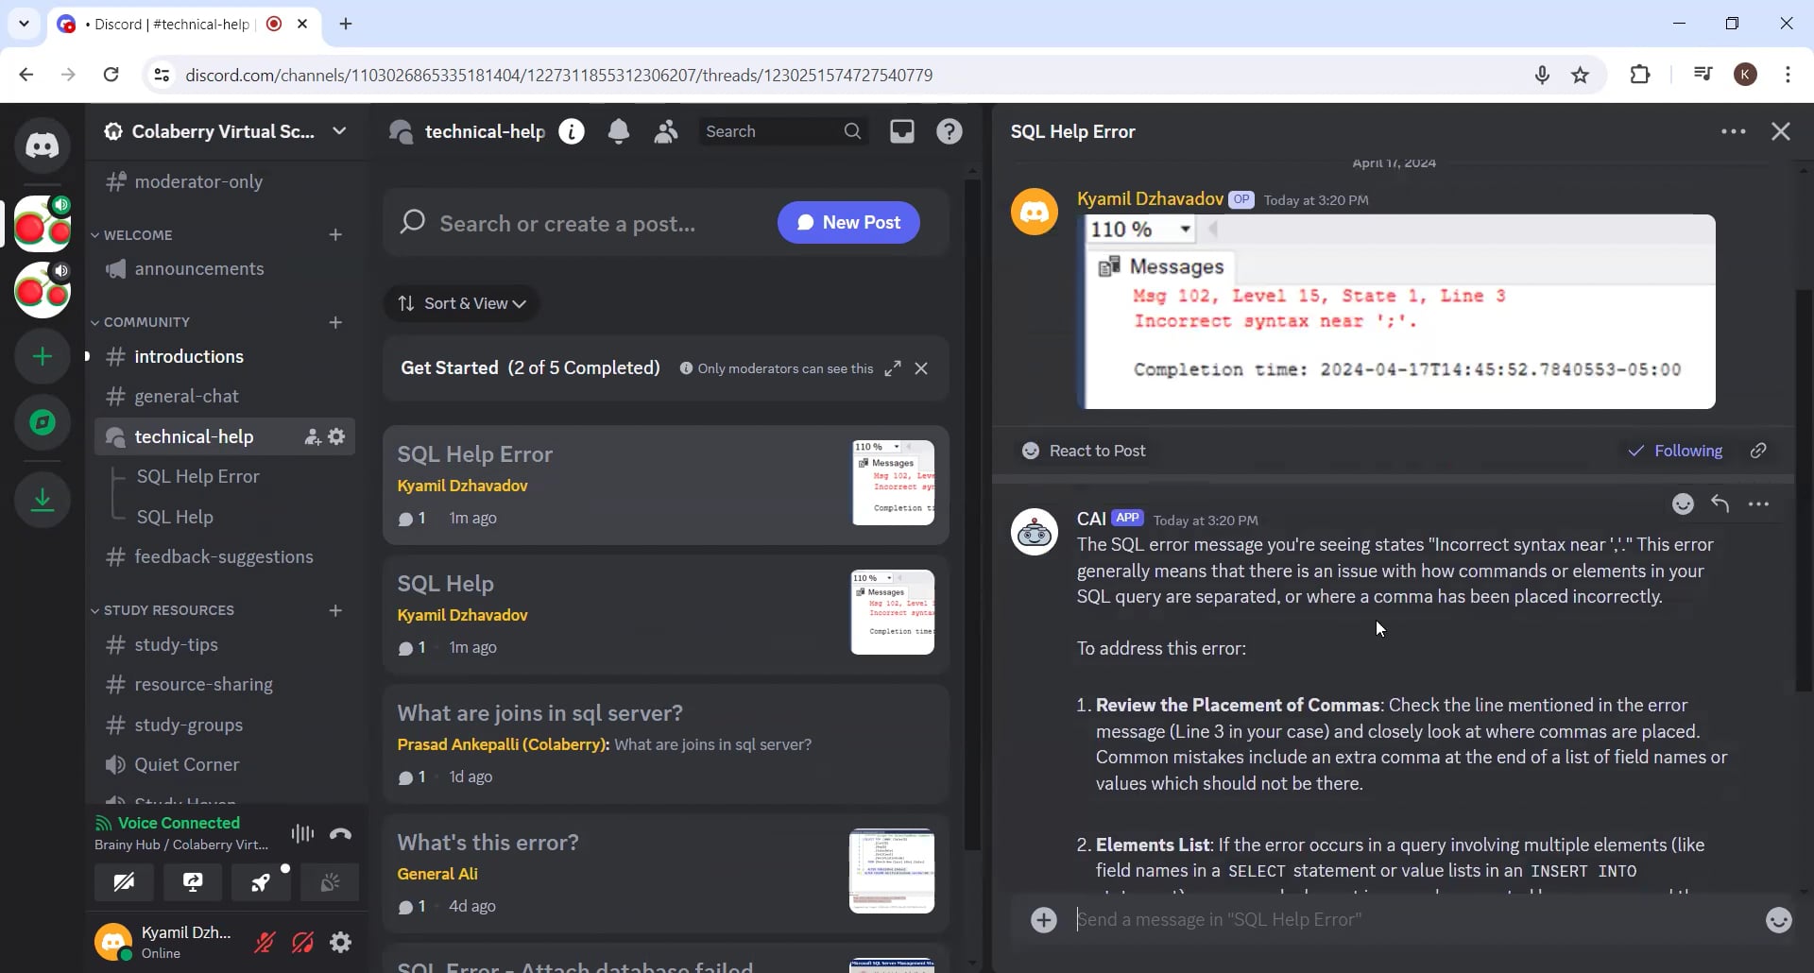Click the New Post button
1814x973 pixels.
point(848,223)
